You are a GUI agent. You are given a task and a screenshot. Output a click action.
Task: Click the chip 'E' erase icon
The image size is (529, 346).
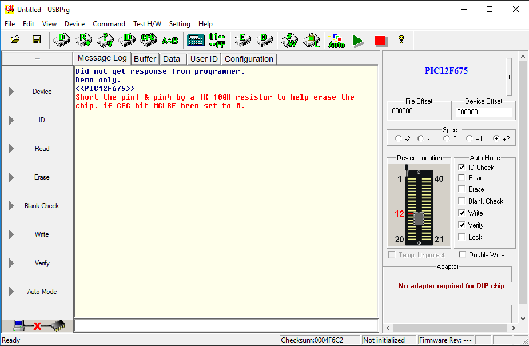(x=242, y=40)
